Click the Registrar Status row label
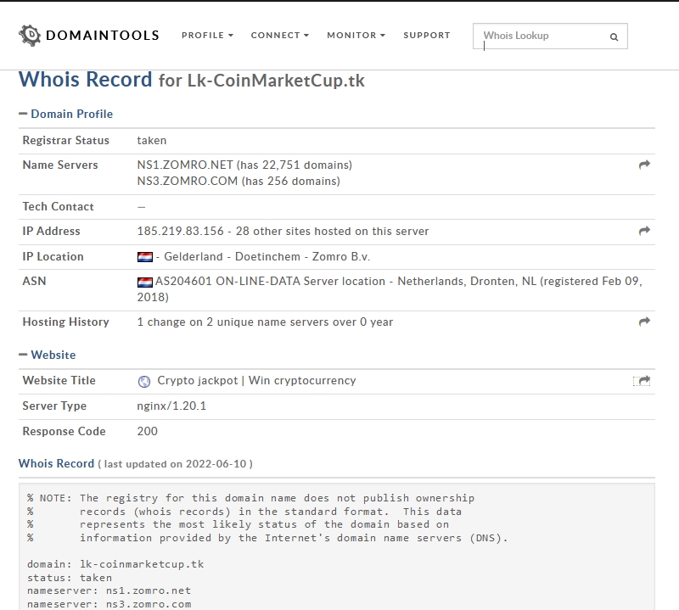Viewport: 679px width, 610px height. 66,140
